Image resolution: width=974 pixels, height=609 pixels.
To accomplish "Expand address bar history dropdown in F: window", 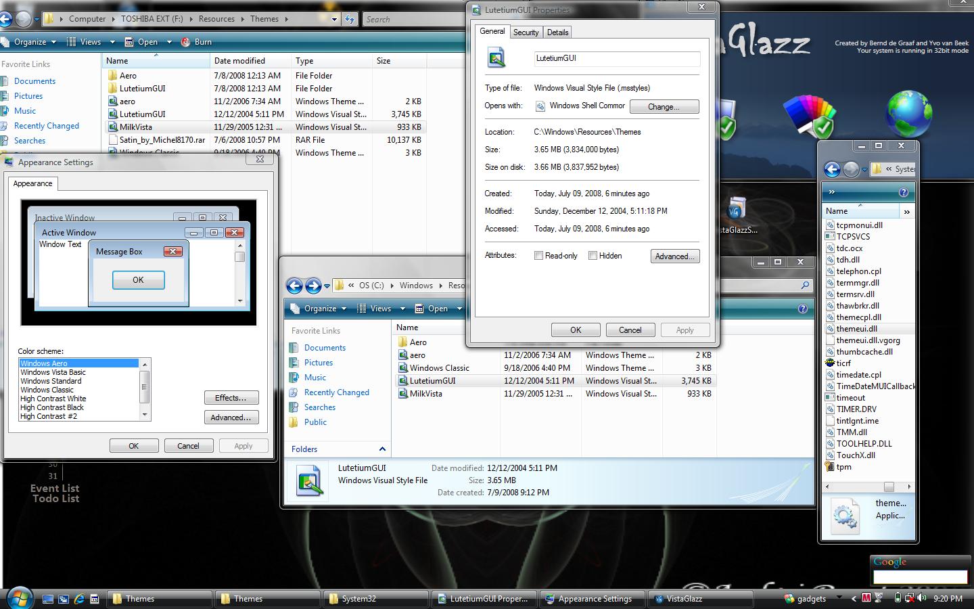I will point(334,19).
